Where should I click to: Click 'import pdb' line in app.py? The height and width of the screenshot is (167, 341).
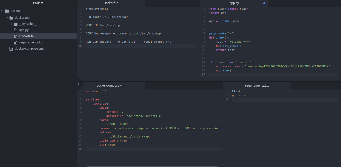218,13
